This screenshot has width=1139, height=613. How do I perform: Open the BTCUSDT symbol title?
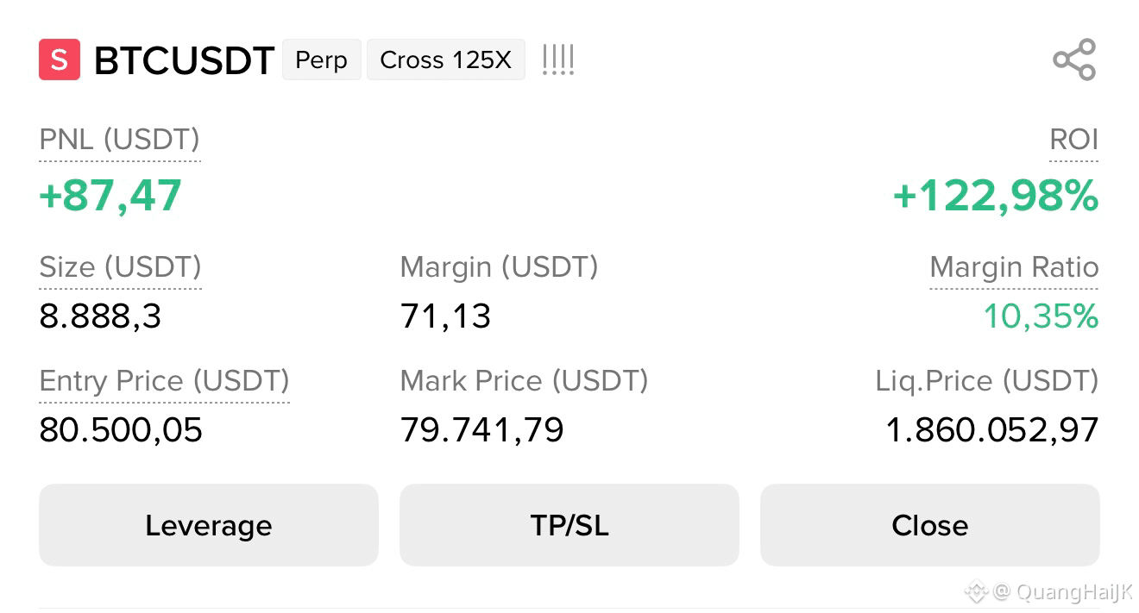tap(184, 61)
